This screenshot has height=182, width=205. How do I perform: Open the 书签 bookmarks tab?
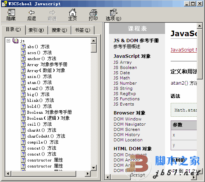[83, 30]
